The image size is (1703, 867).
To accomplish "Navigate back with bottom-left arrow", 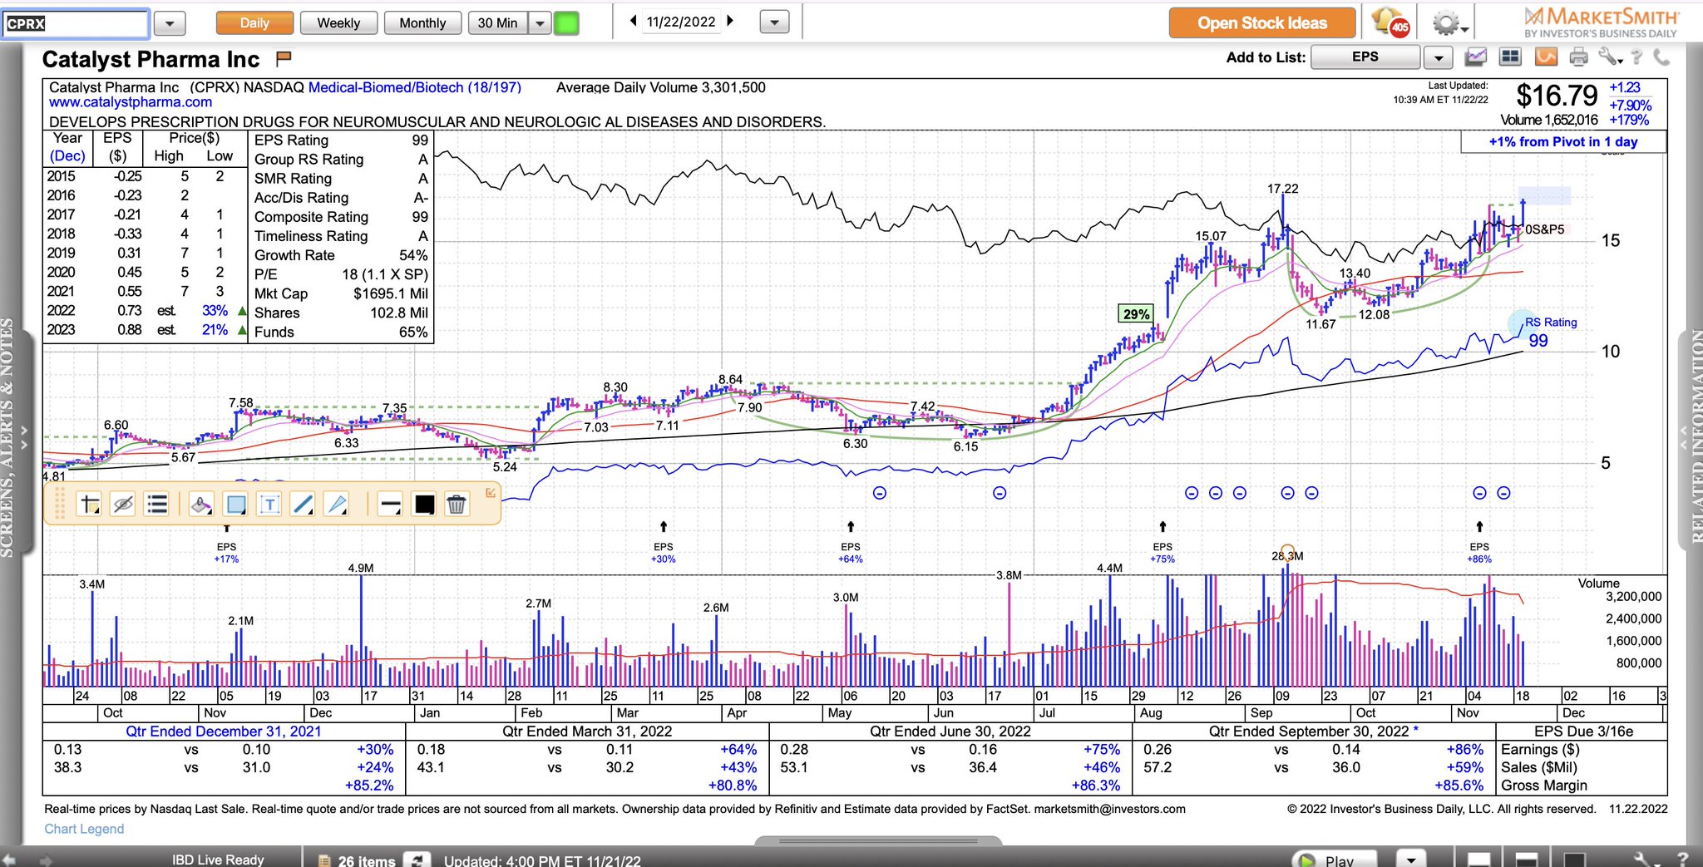I will tap(9, 860).
